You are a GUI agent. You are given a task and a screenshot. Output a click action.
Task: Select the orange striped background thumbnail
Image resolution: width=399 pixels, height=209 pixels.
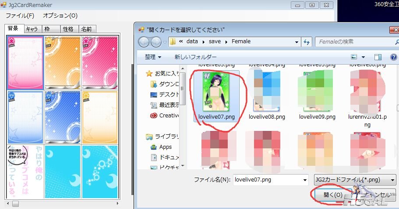(x=63, y=63)
